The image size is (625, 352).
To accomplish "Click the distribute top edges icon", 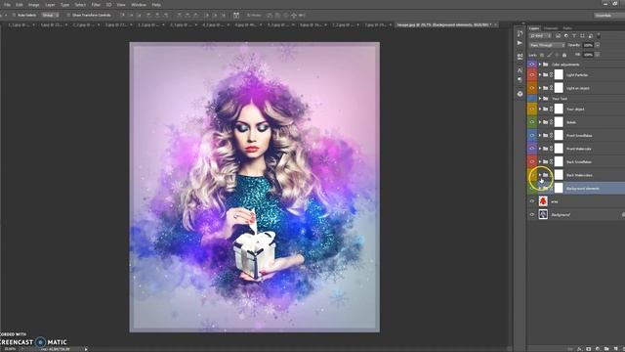I will pos(179,16).
